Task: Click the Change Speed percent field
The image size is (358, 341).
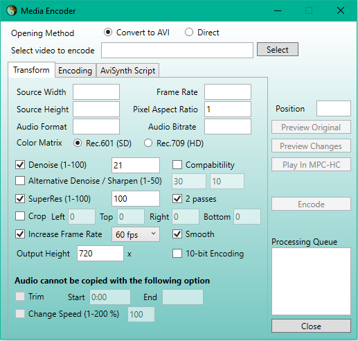Action: (x=141, y=315)
